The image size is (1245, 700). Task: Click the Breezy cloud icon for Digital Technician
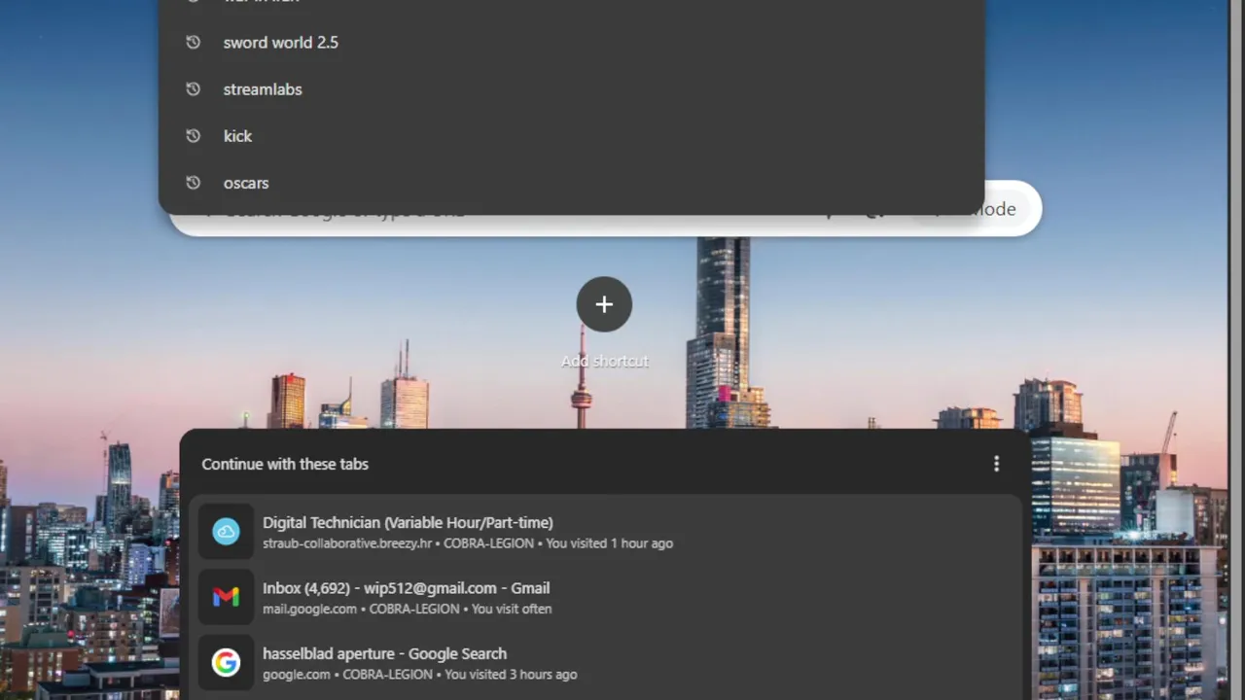pos(226,532)
